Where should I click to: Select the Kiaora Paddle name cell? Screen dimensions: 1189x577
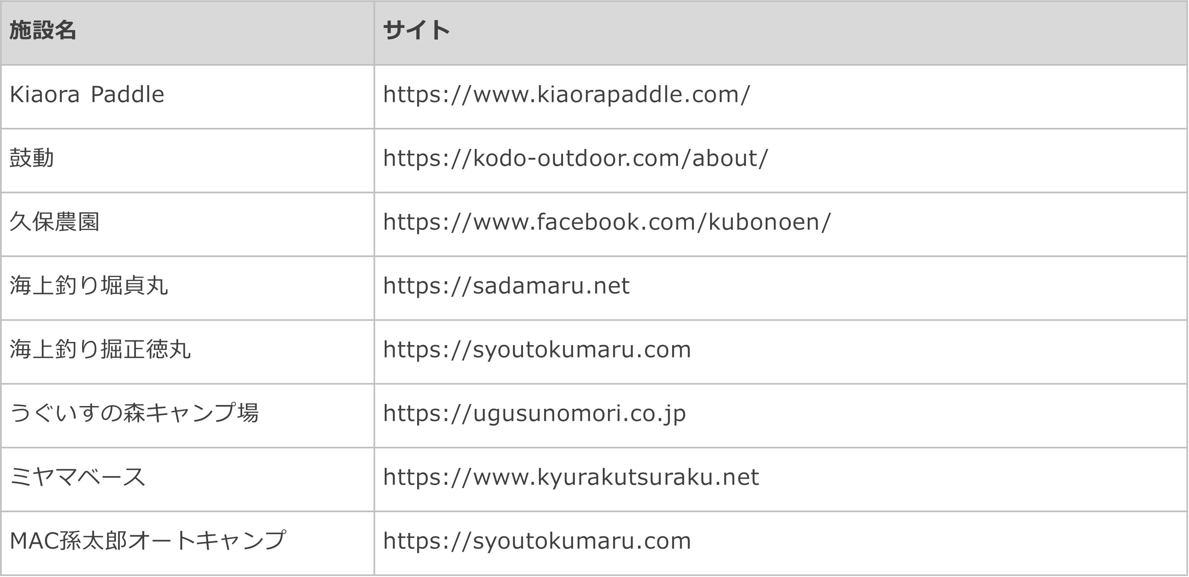[187, 97]
